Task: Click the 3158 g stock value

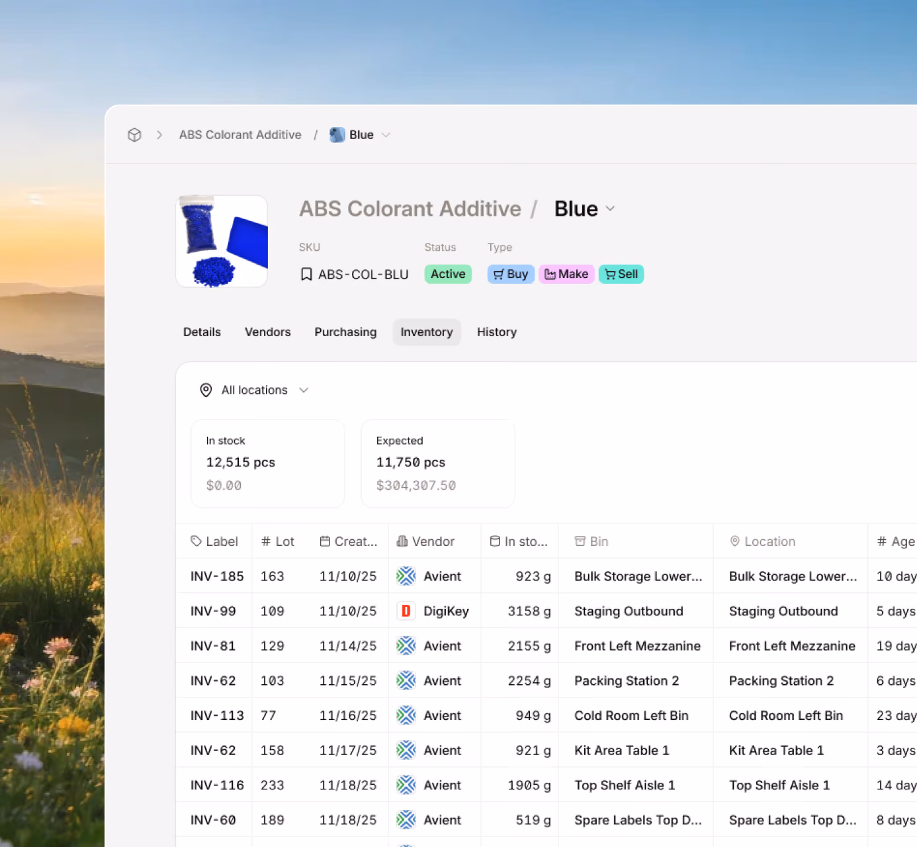Action: [529, 611]
